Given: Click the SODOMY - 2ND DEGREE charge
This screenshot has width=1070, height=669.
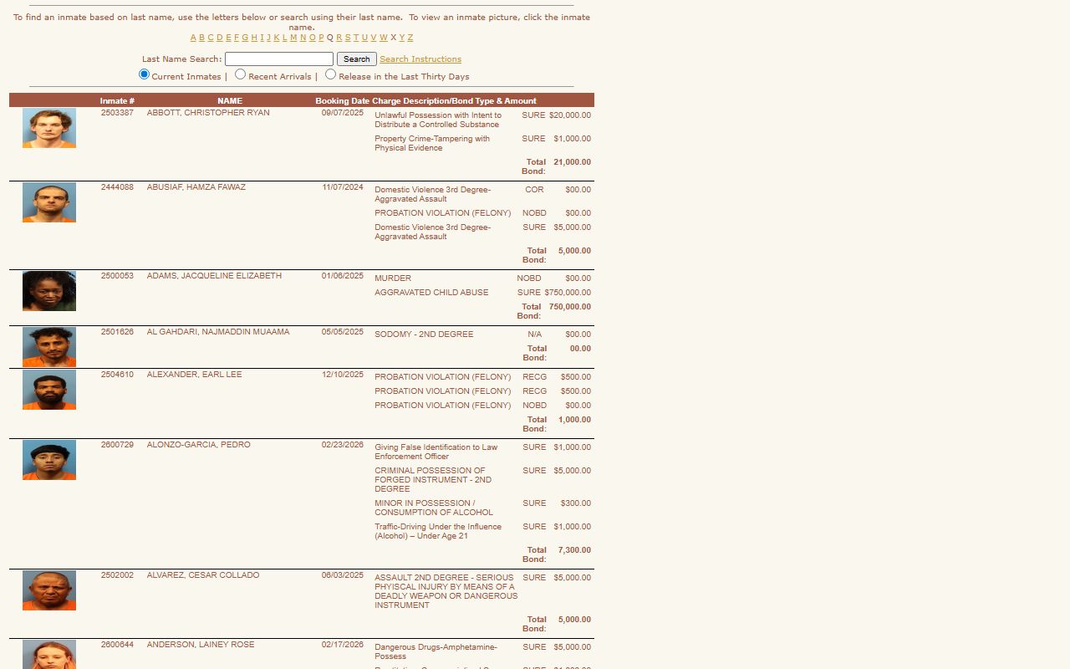Looking at the screenshot, I should (x=424, y=334).
